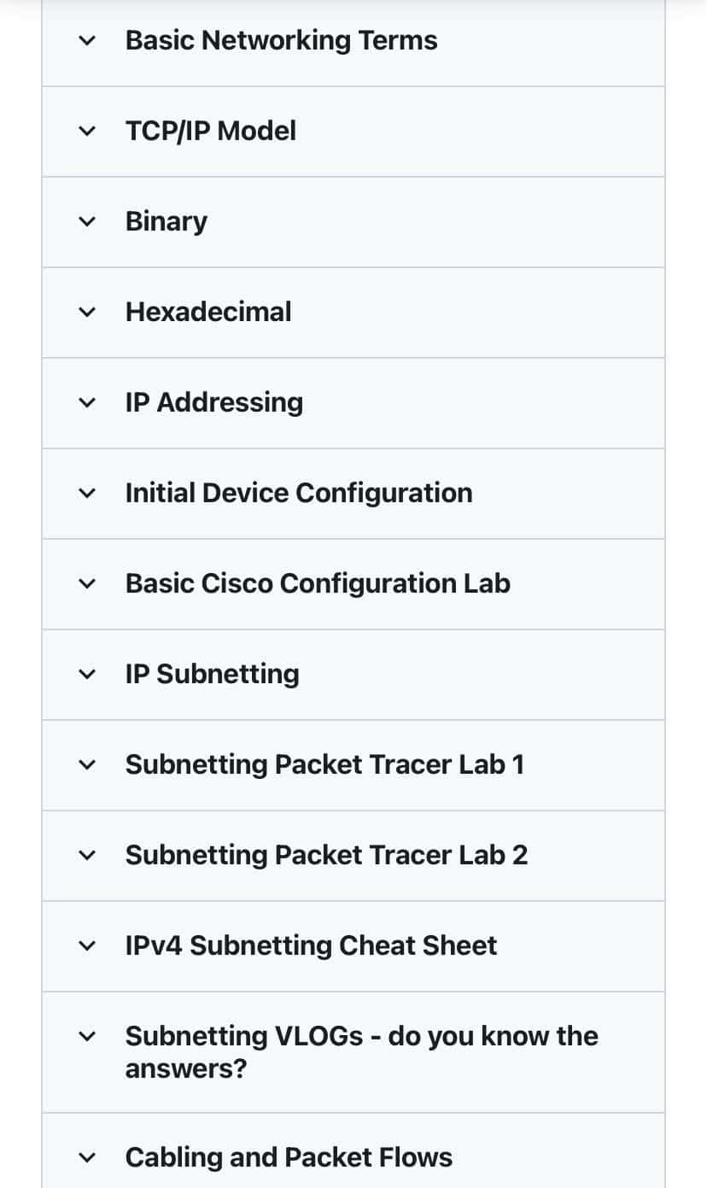Open the TCP/IP Model section title
Screen dimensions: 707x1188
[211, 131]
